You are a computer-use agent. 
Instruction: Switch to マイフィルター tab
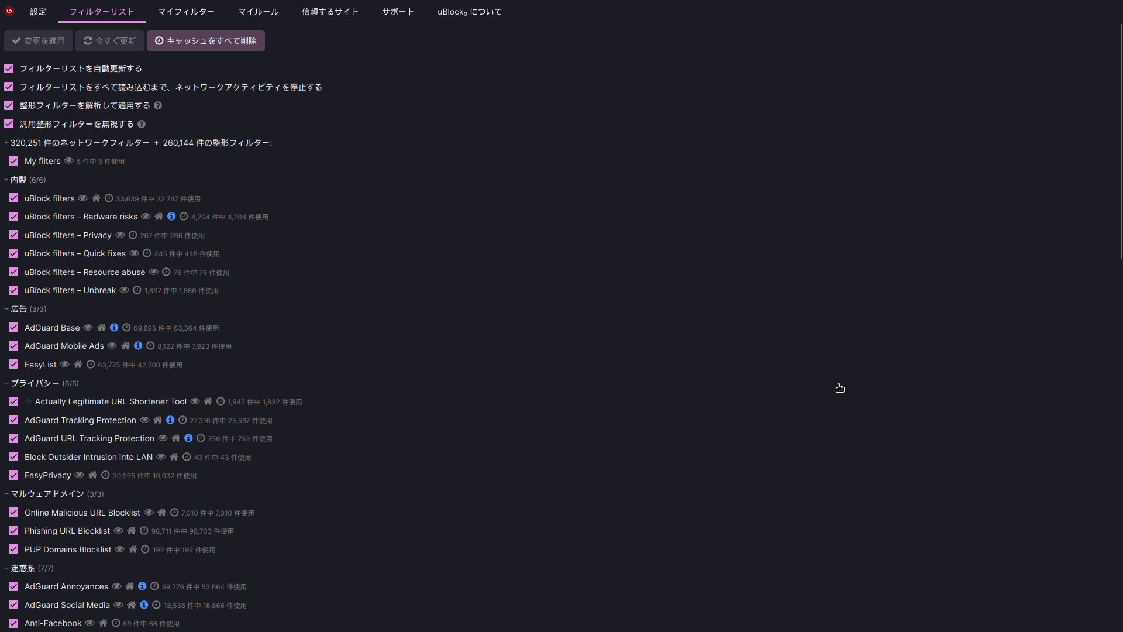[186, 12]
